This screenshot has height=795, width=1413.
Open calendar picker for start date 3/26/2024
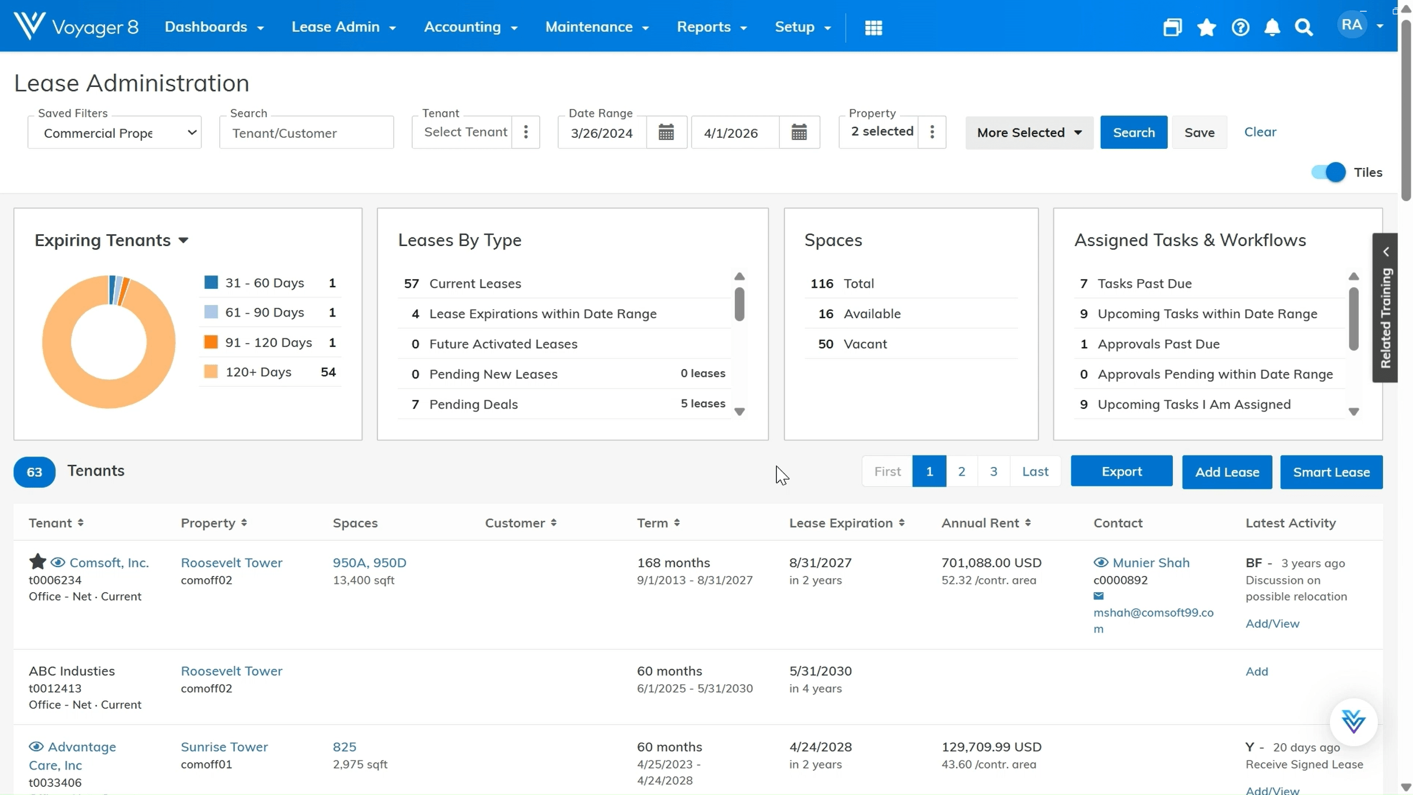pos(666,133)
